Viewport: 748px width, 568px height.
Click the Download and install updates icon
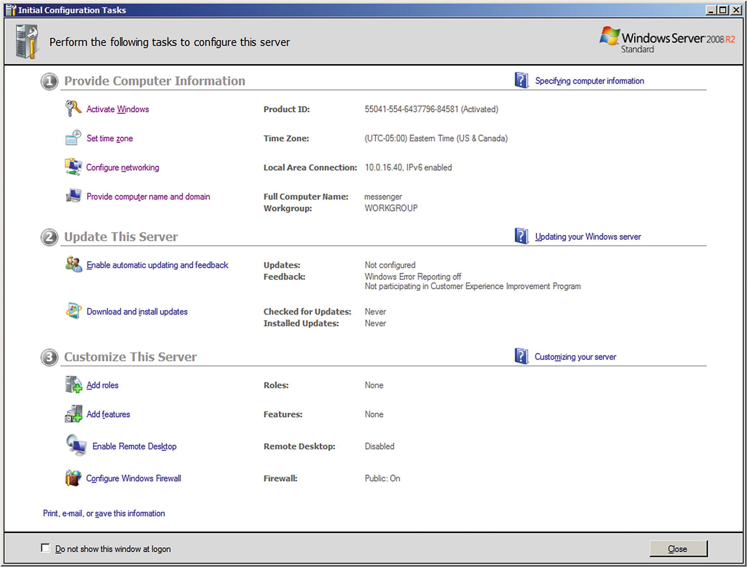tap(73, 310)
